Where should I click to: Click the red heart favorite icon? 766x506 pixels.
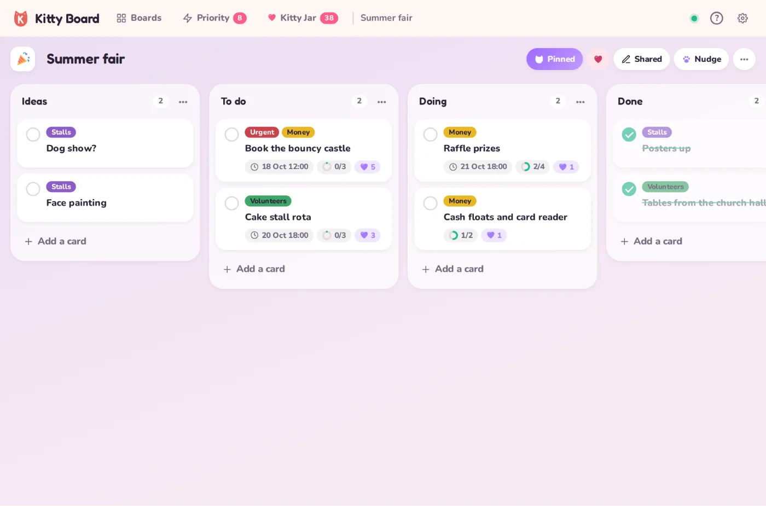(x=598, y=59)
